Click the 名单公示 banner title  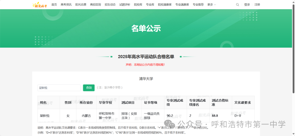pyautogui.click(x=146, y=29)
